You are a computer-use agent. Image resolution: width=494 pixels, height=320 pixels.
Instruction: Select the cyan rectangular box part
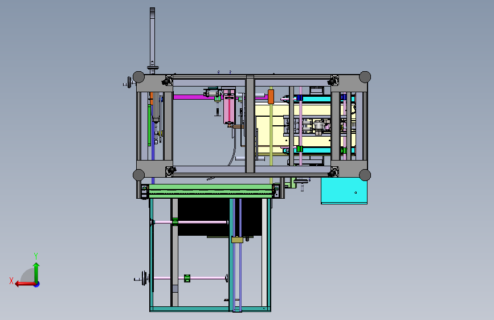[344, 191]
